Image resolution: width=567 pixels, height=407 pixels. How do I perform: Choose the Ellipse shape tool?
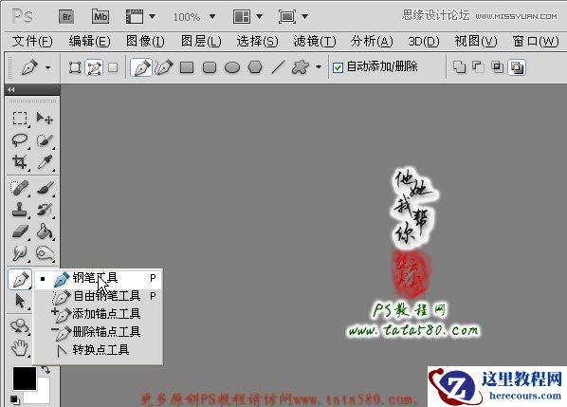tap(232, 67)
